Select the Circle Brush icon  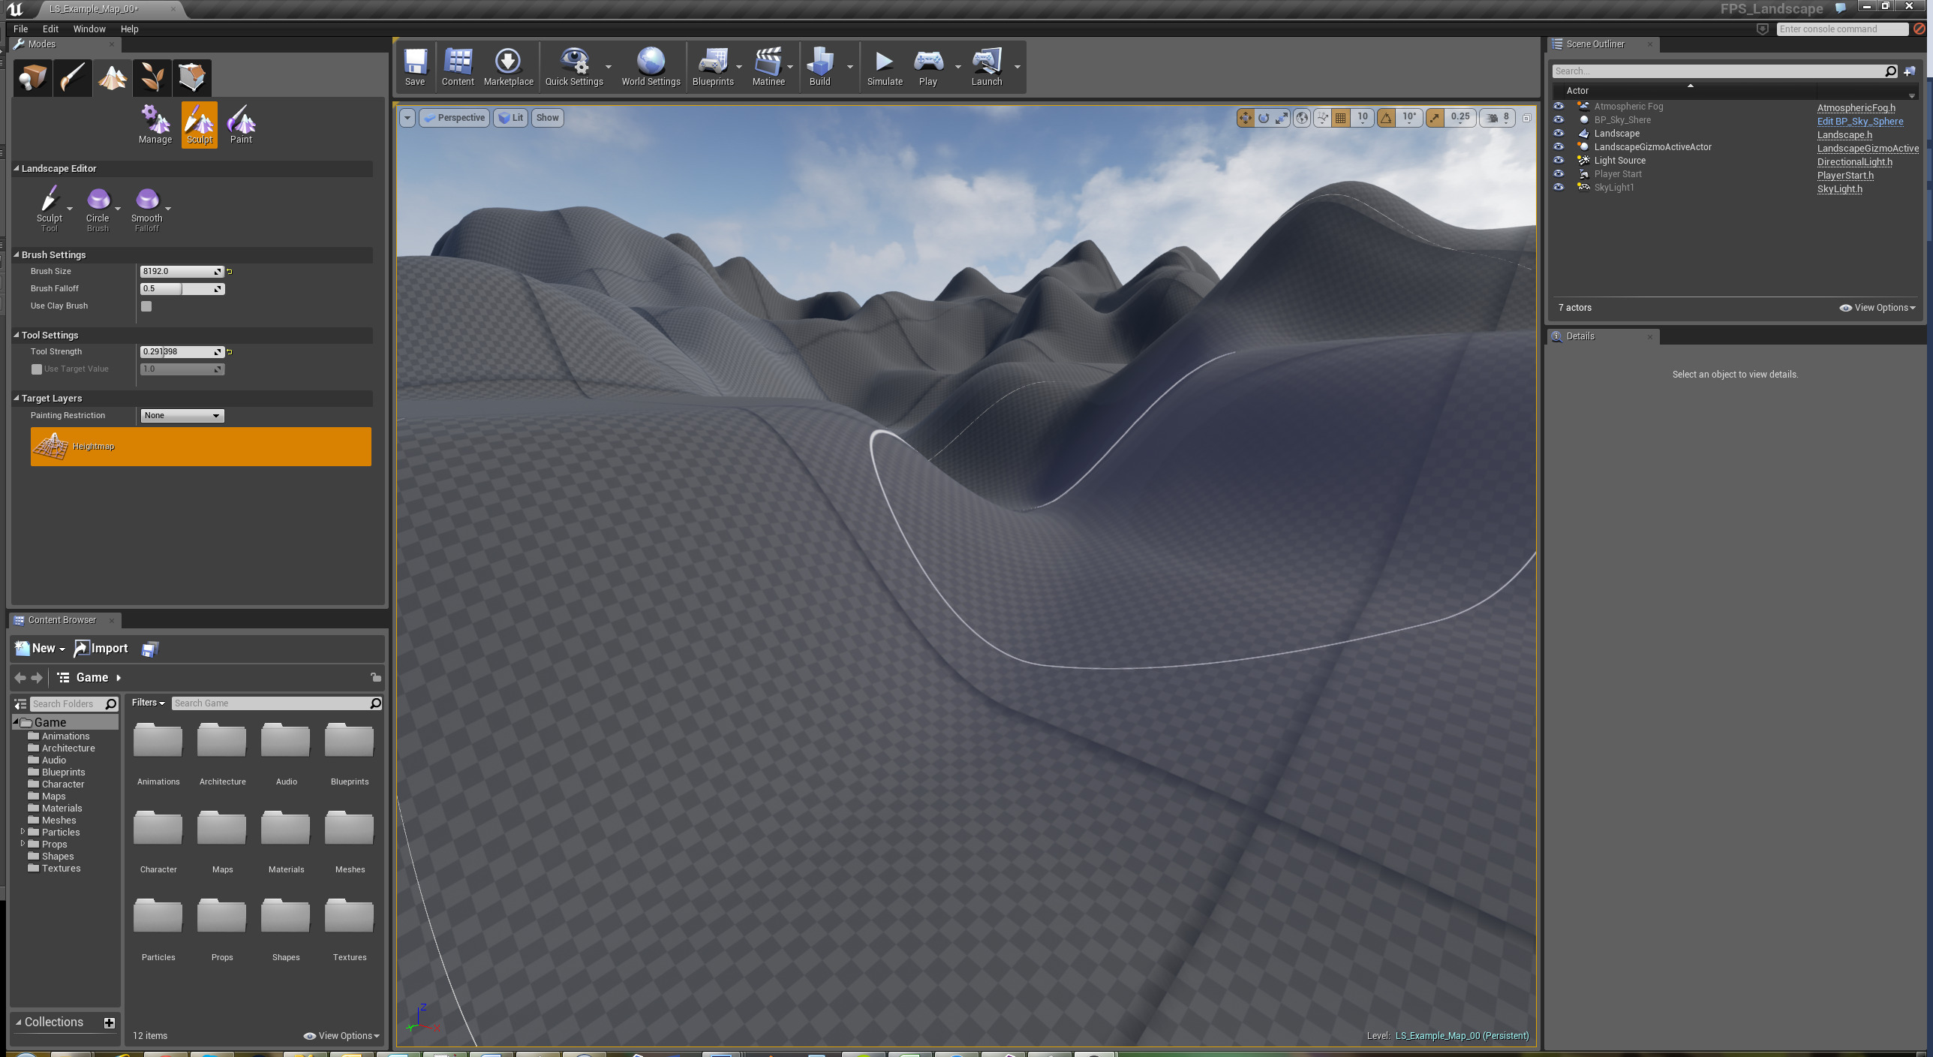pyautogui.click(x=98, y=203)
